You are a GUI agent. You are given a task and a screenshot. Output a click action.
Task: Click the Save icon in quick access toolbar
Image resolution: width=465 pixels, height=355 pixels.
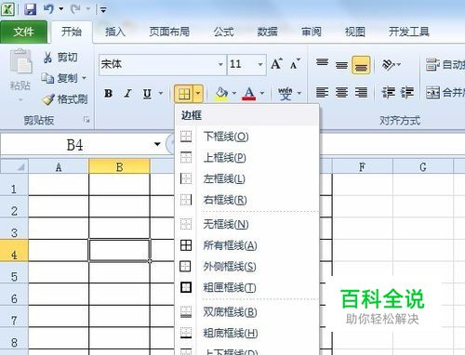pyautogui.click(x=31, y=9)
